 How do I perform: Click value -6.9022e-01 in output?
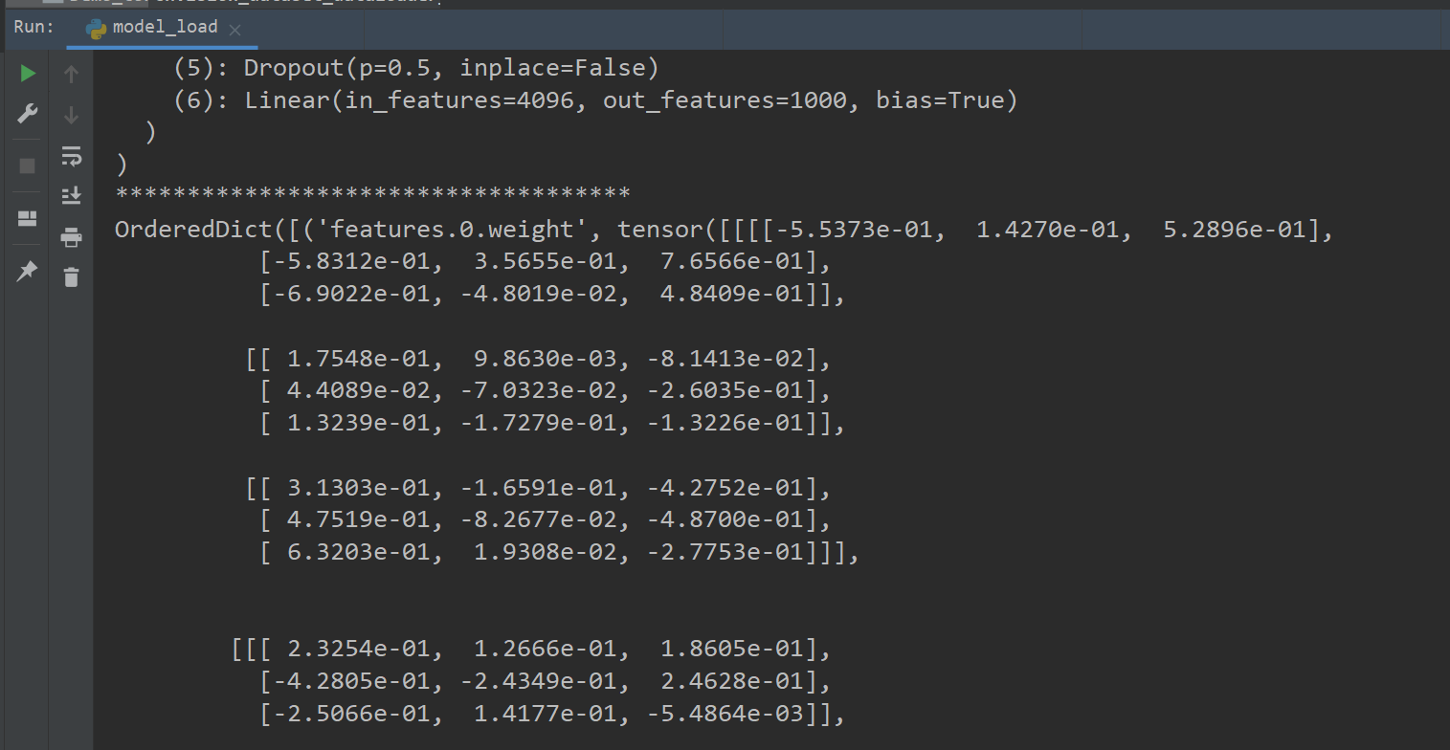pyautogui.click(x=353, y=295)
